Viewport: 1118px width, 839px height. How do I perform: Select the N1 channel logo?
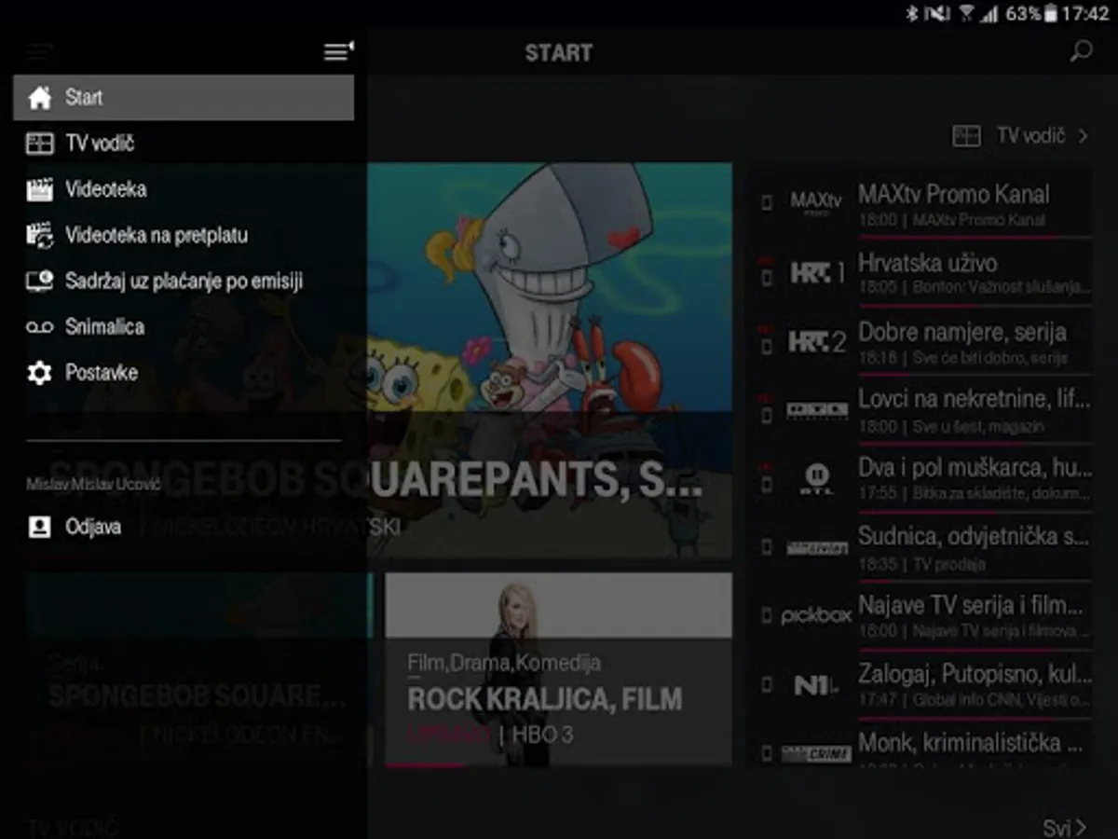[816, 685]
